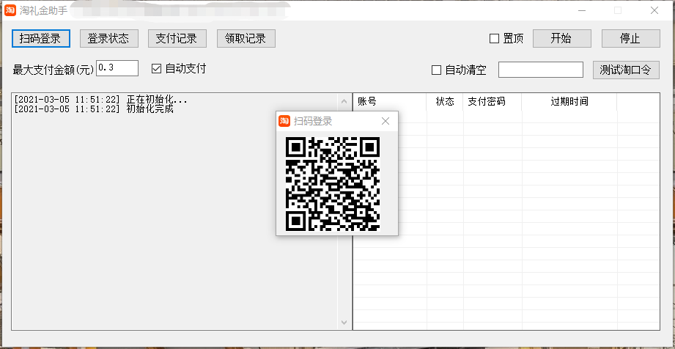The width and height of the screenshot is (675, 349).
Task: Close the 扫码登录 QR dialog
Action: pyautogui.click(x=386, y=121)
